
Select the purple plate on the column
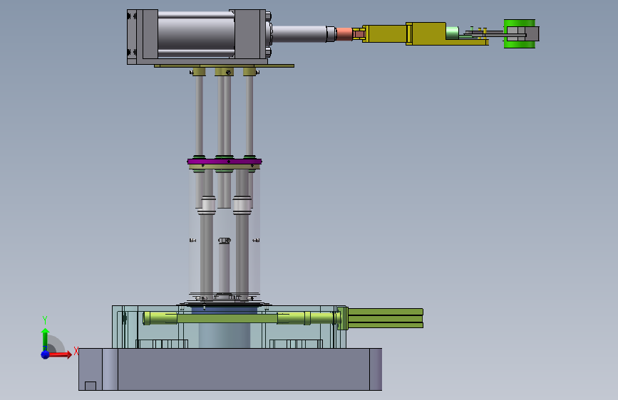[x=225, y=162]
